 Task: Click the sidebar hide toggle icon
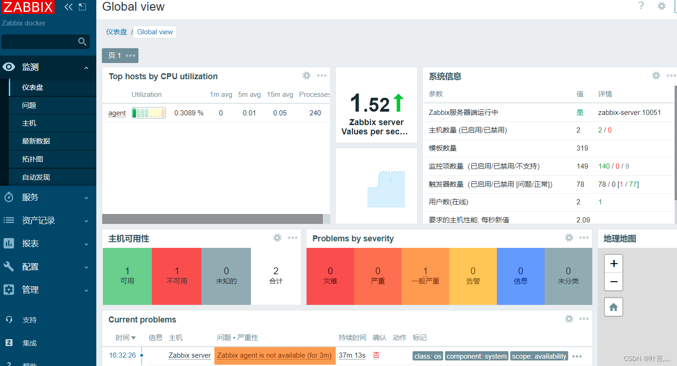(x=82, y=7)
